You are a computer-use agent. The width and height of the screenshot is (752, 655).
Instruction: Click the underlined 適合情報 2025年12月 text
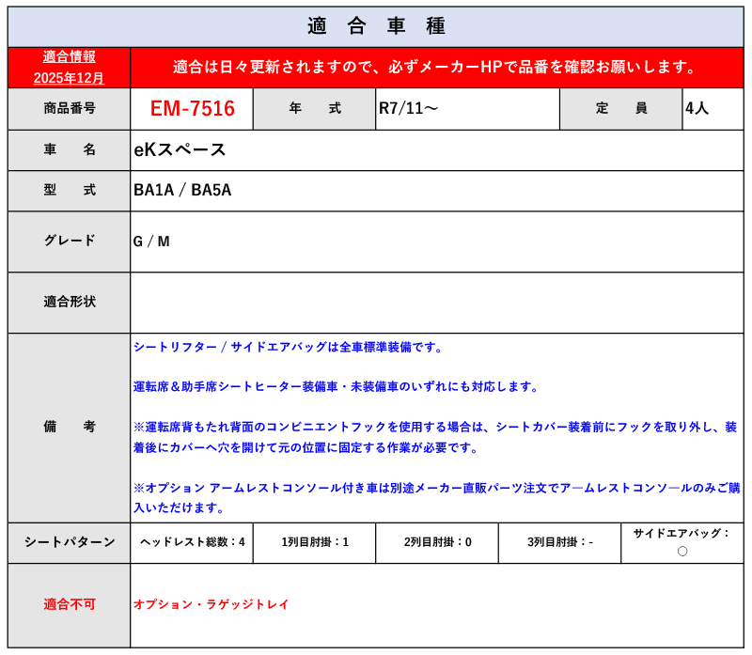click(x=69, y=68)
